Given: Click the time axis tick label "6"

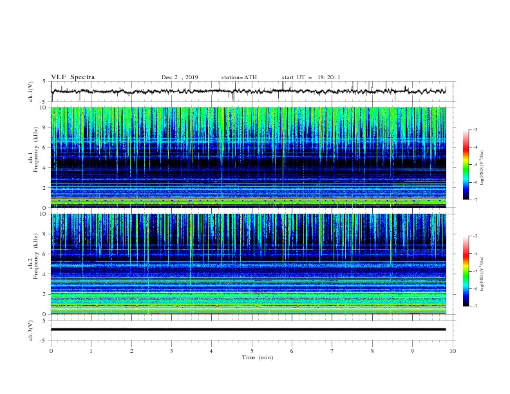Looking at the screenshot, I should [x=292, y=351].
